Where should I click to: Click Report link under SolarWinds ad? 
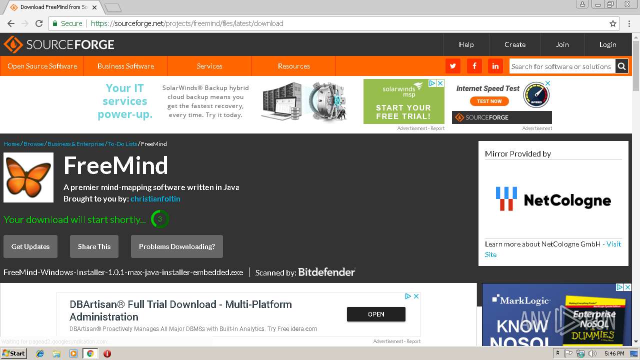(x=437, y=128)
